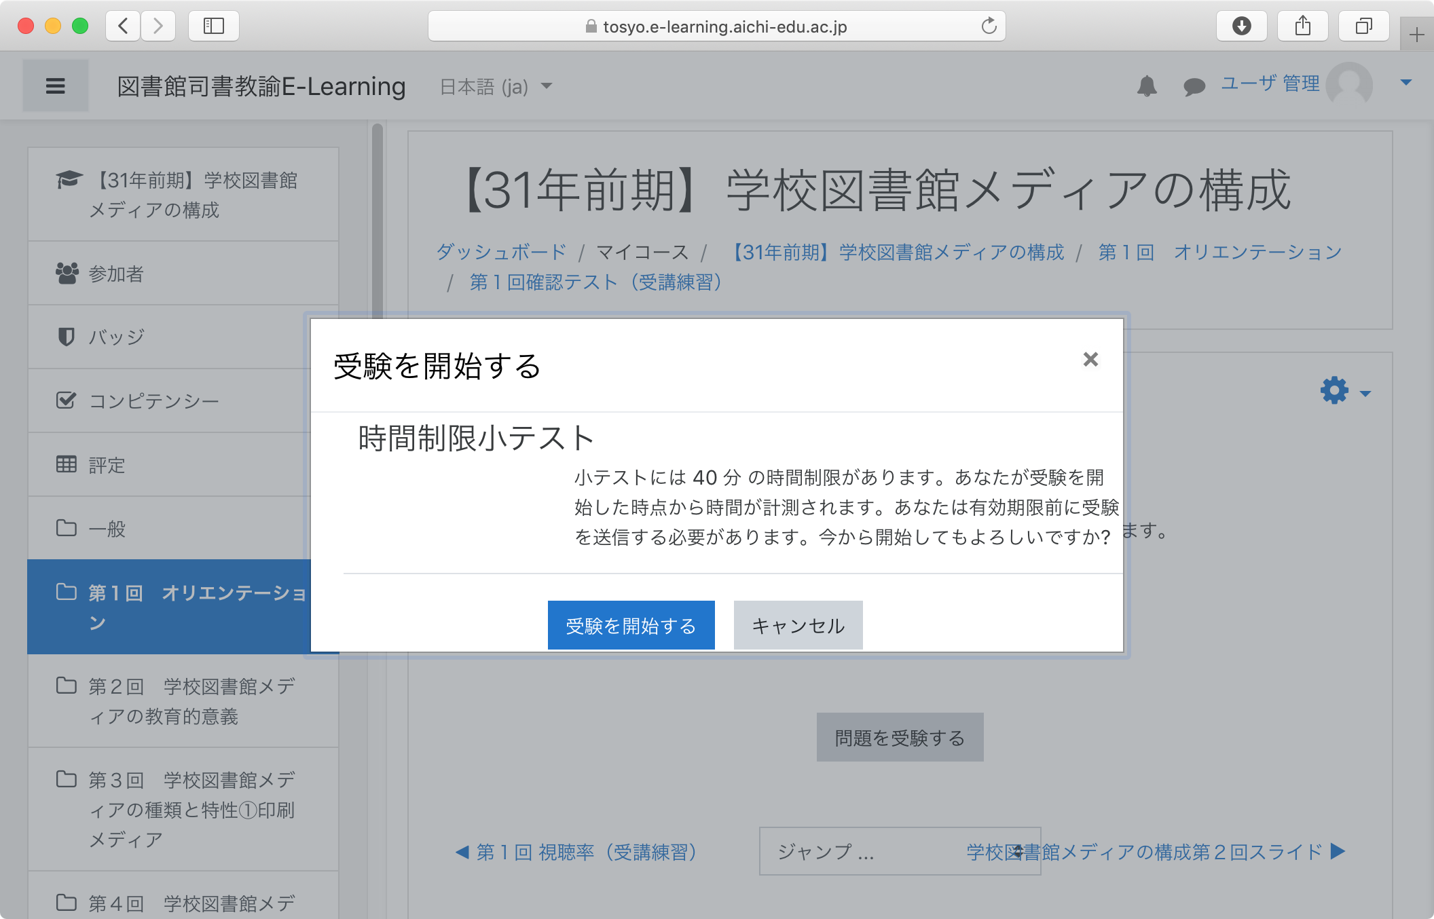Open 第１回 オリエンテーション breadcrumb link
The width and height of the screenshot is (1434, 919).
(x=1220, y=252)
